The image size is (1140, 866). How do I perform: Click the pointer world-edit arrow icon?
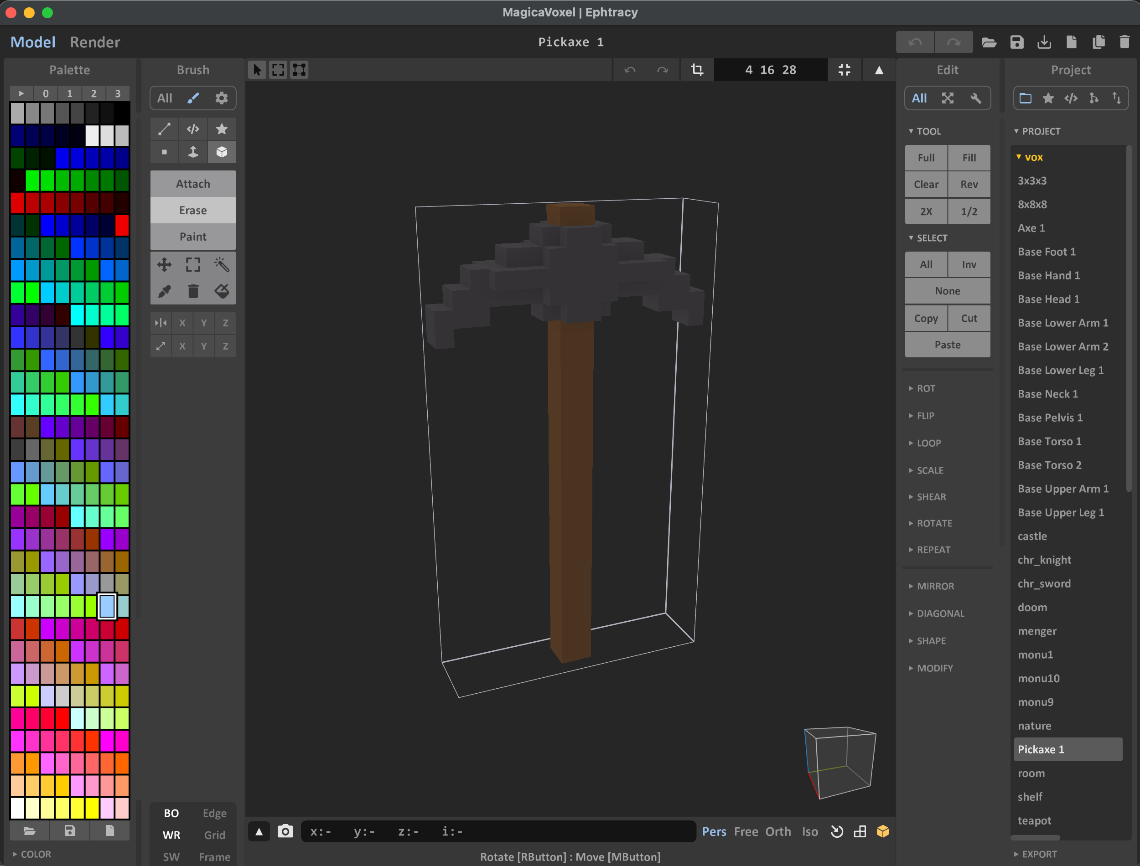click(257, 70)
